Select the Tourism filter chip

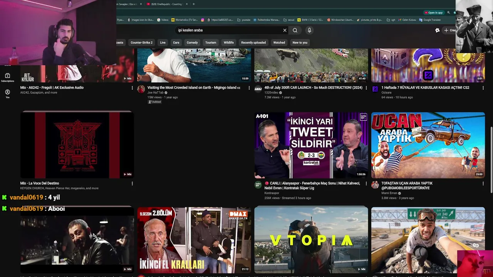coord(211,43)
